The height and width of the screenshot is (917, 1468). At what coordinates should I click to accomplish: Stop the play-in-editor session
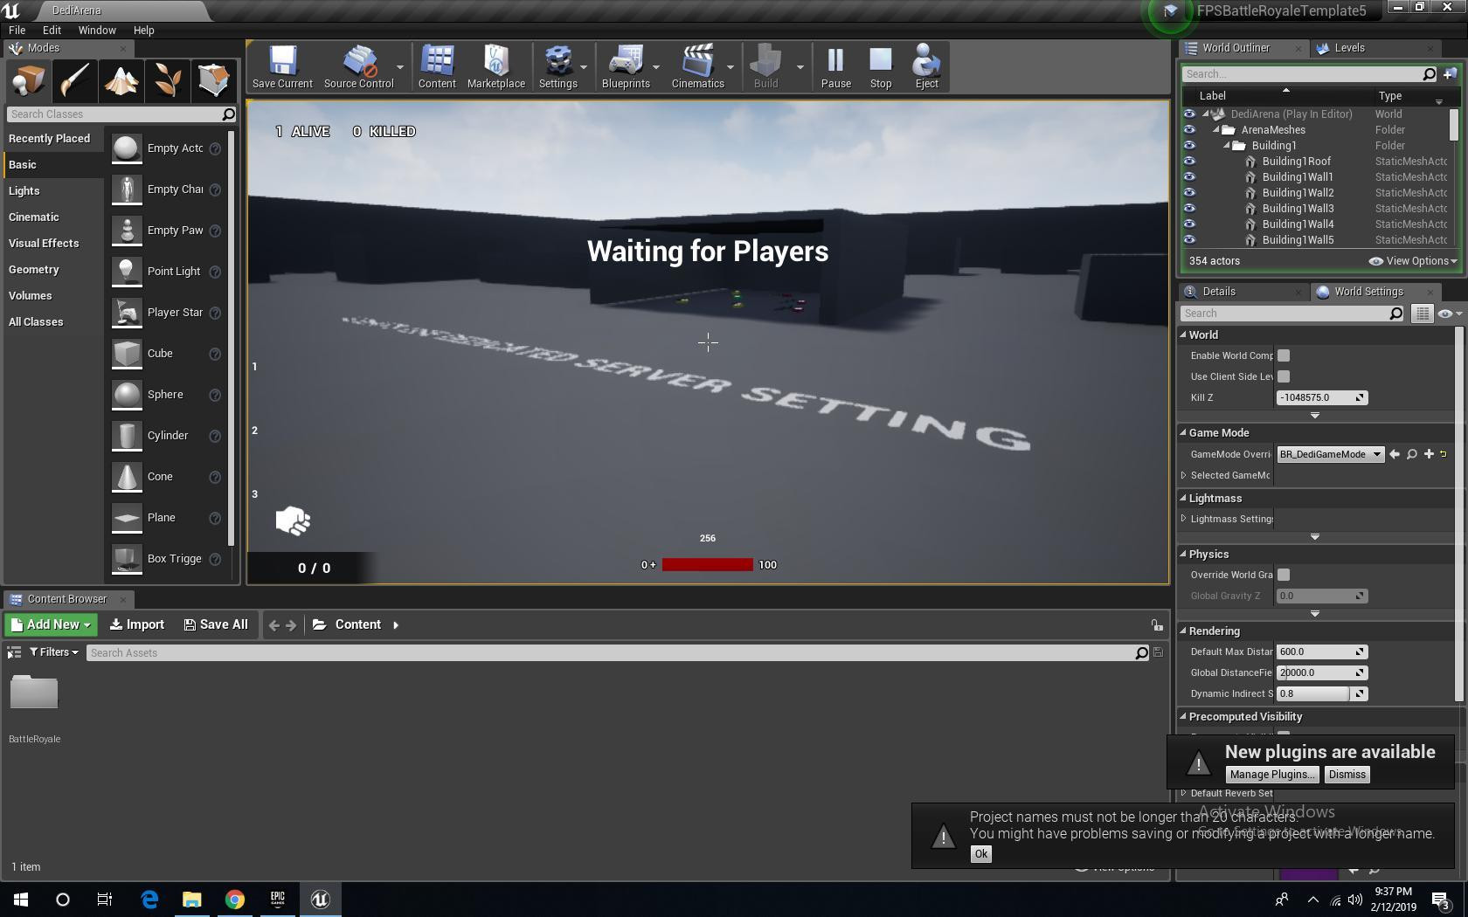881,66
